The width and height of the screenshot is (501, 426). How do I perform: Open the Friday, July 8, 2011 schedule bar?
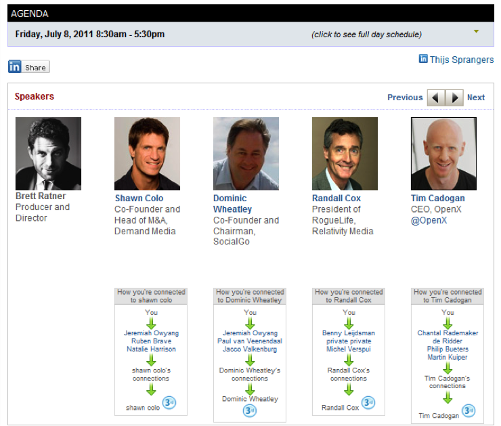point(250,34)
